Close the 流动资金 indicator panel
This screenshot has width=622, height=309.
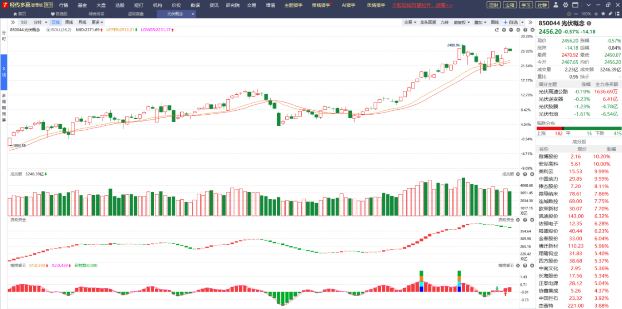pyautogui.click(x=531, y=220)
